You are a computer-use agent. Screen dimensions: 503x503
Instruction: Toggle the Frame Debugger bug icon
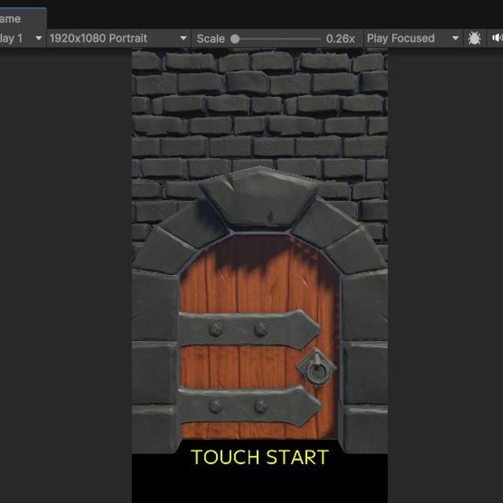[474, 38]
